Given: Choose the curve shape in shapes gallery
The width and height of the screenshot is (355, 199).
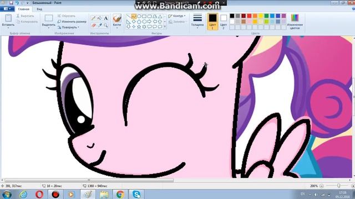Looking at the screenshot, I should 134,17.
